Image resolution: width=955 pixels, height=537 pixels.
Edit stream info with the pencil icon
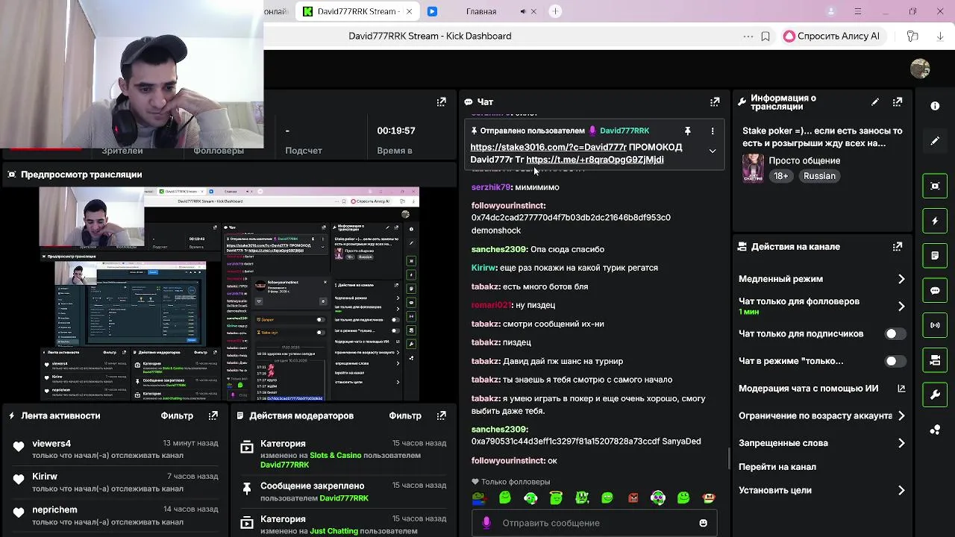click(x=875, y=102)
